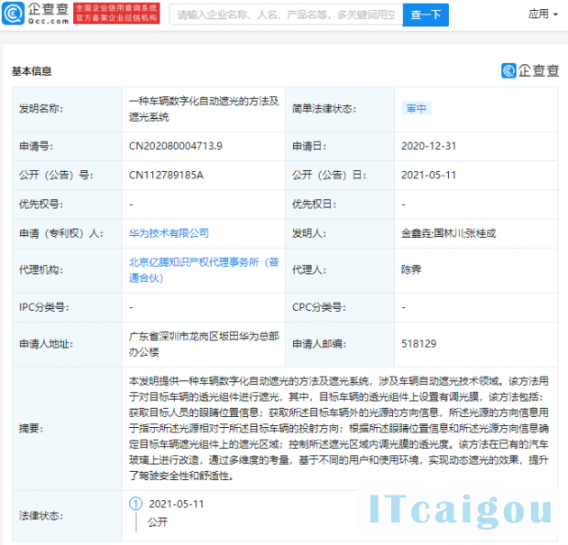Screen dimensions: 568x545
Task: Open 北京亿腾知识产权代理事务所 agency link
Action: click(204, 270)
